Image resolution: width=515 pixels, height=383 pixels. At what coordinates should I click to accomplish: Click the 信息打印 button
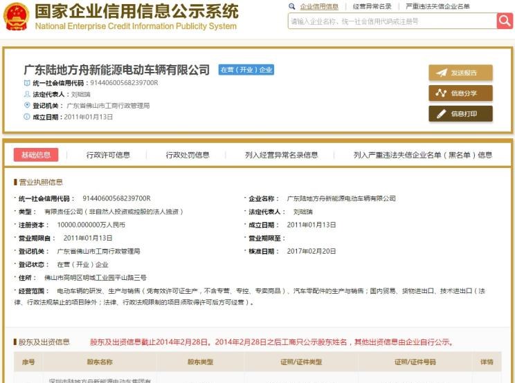[460, 114]
